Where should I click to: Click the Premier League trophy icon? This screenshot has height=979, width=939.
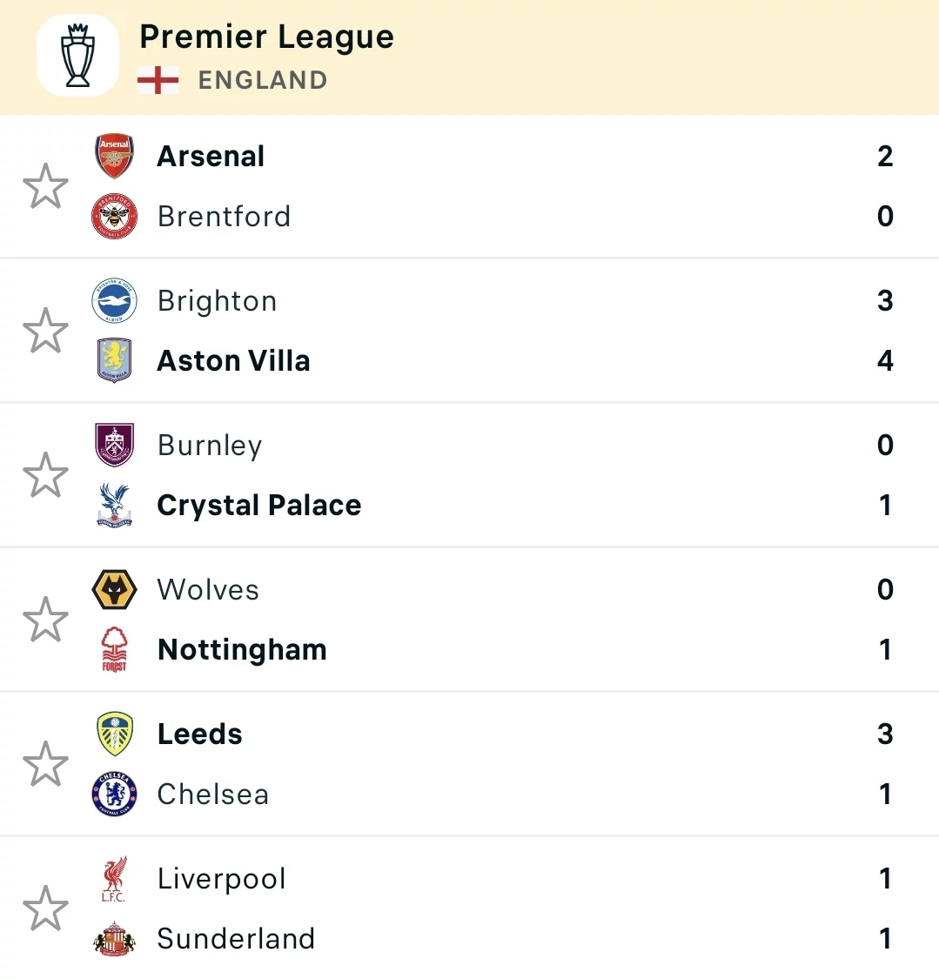[x=77, y=56]
